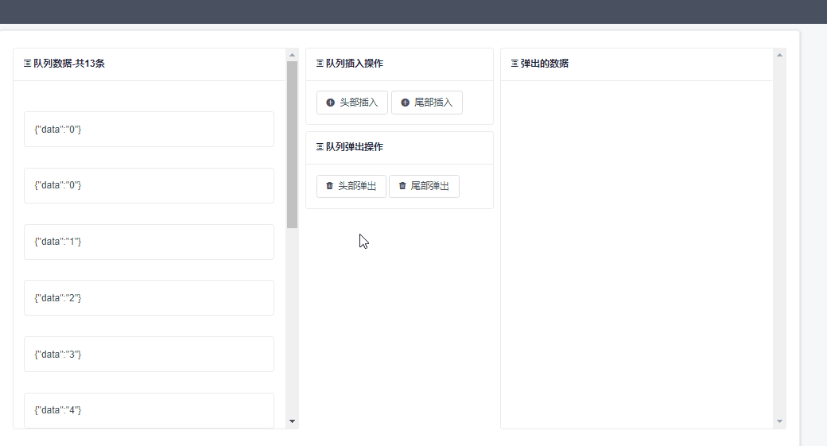The height and width of the screenshot is (446, 827).
Task: Select the first {"data":"0"} queue item
Action: tap(149, 129)
